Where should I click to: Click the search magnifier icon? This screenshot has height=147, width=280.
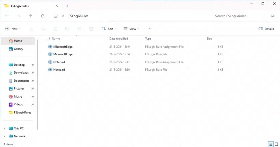click(272, 16)
